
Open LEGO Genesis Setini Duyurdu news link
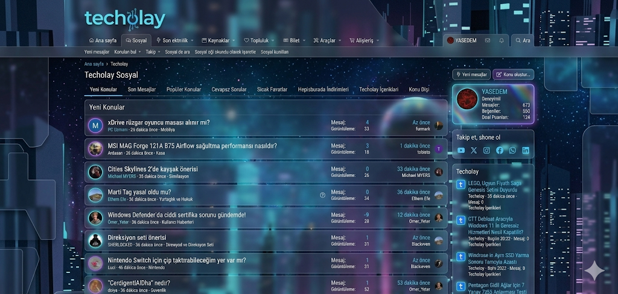coord(495,187)
